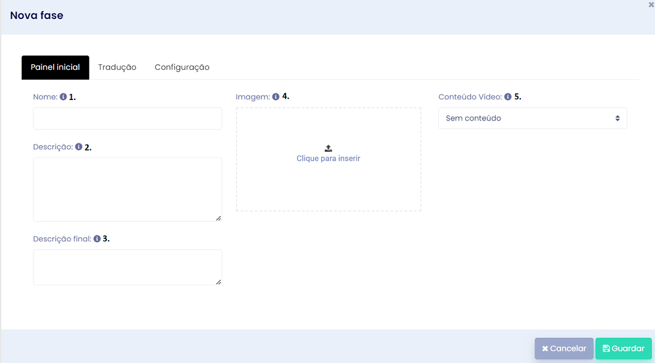Click the floppy disk icon on Guardar

click(606, 348)
